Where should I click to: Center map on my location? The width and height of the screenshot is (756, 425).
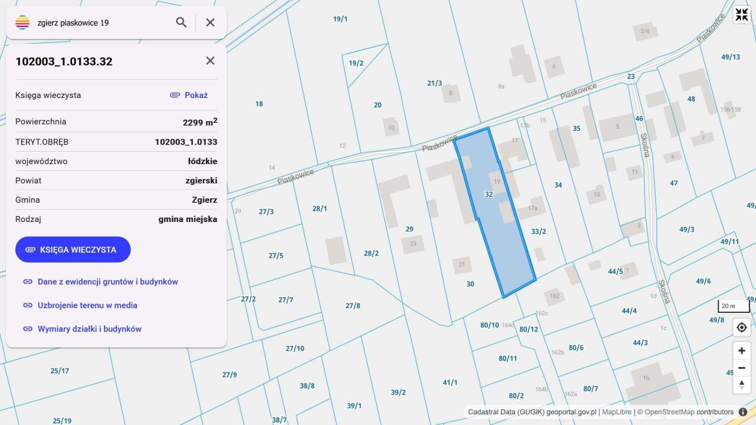click(x=742, y=327)
